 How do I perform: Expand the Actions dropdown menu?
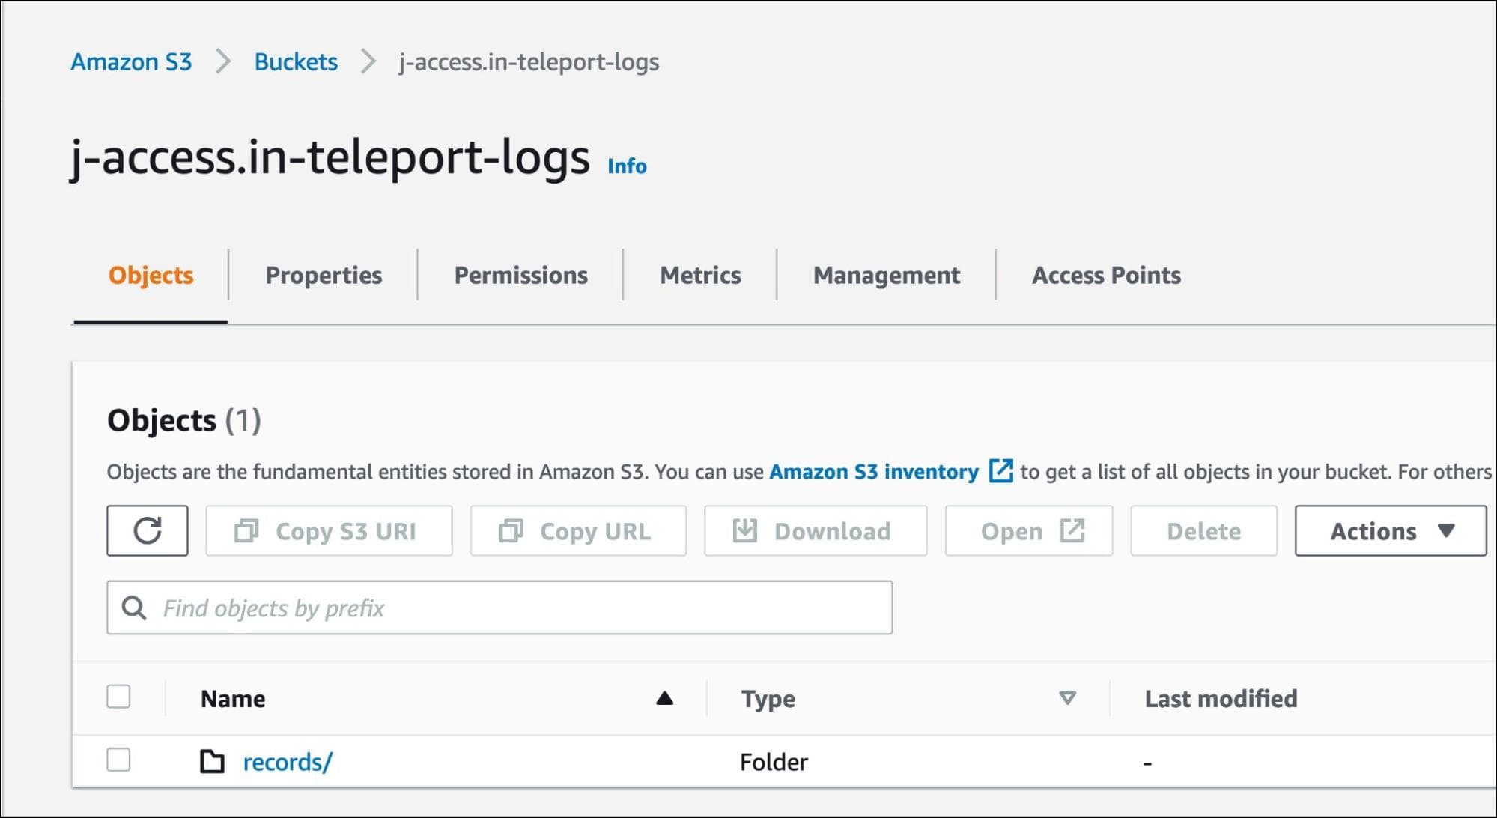click(1391, 531)
